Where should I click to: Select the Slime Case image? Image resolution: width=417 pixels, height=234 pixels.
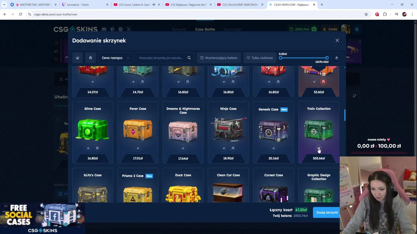(x=93, y=129)
